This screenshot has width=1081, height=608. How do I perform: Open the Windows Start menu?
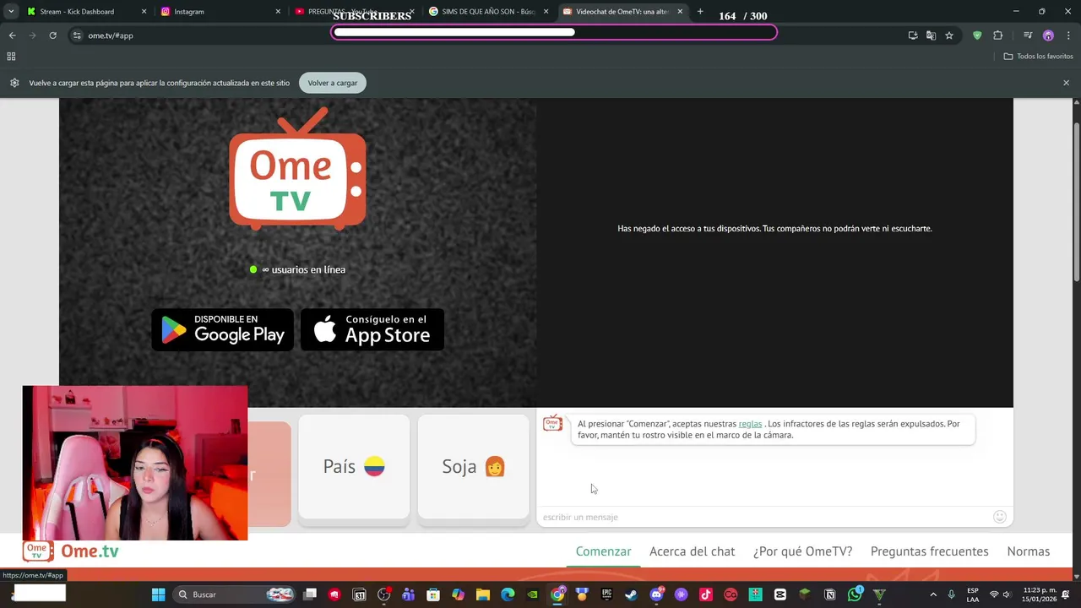click(158, 594)
